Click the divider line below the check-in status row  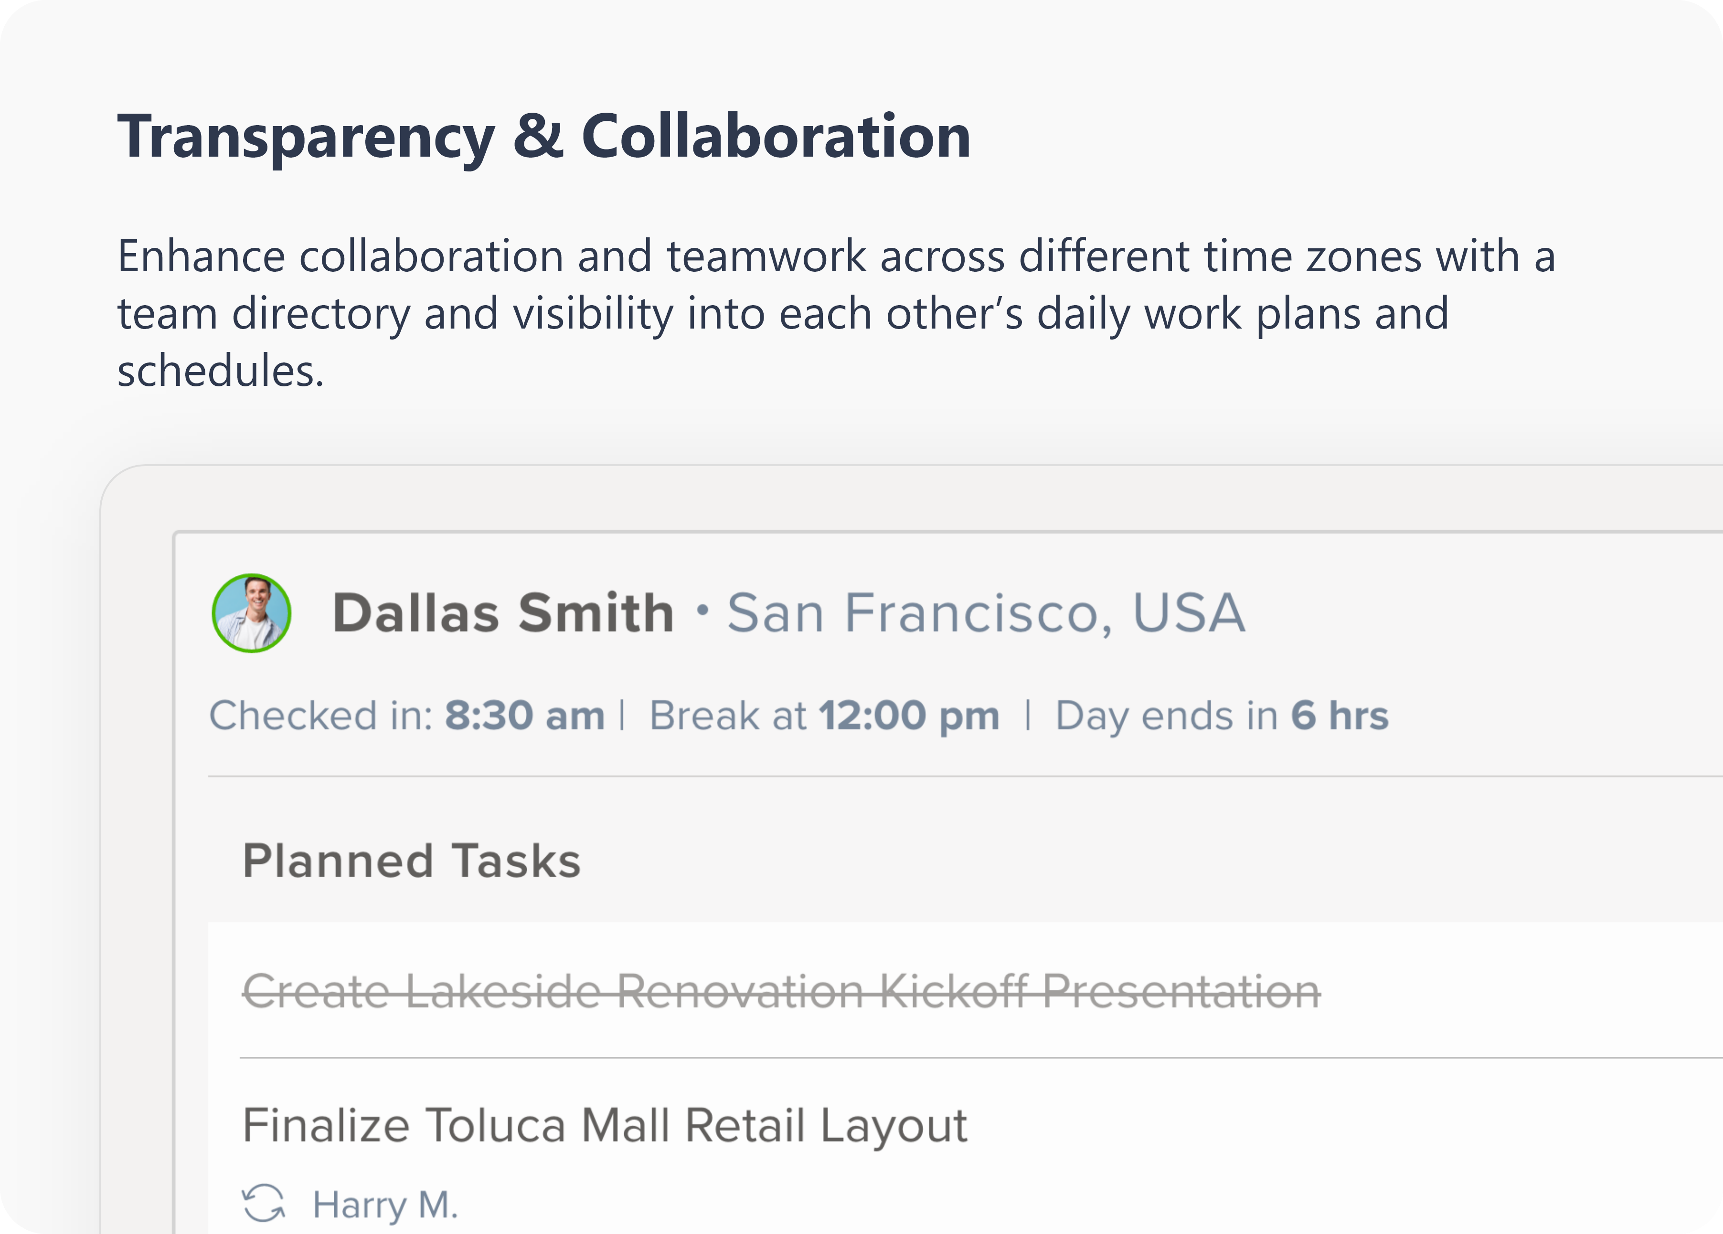965,777
